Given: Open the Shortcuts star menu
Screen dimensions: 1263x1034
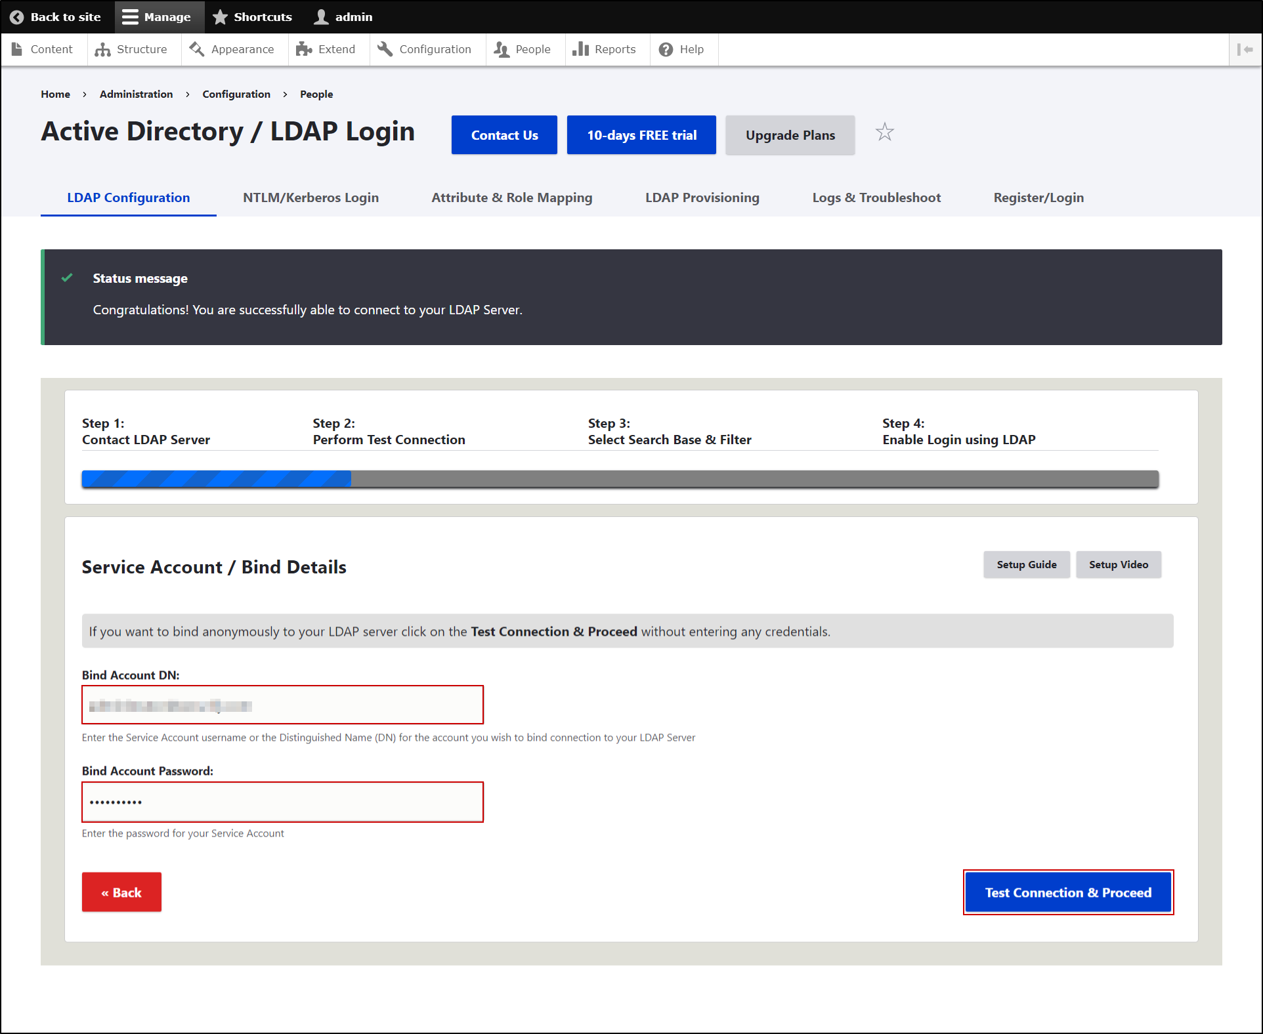Looking at the screenshot, I should click(x=252, y=17).
